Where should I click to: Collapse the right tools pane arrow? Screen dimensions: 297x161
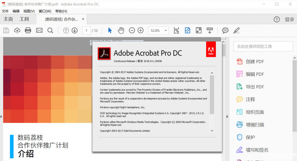pyautogui.click(x=227, y=117)
